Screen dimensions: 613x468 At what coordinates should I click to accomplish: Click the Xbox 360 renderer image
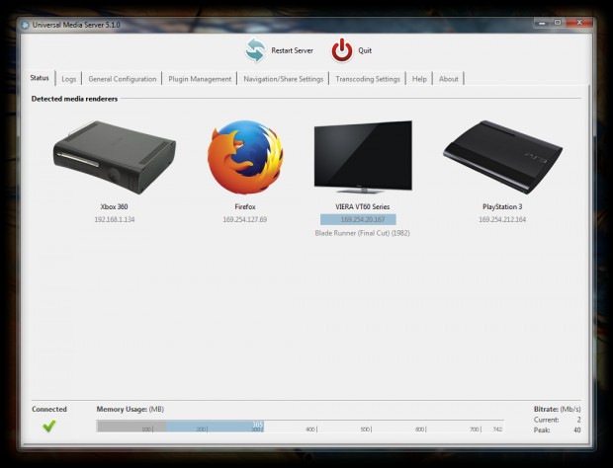(x=114, y=157)
